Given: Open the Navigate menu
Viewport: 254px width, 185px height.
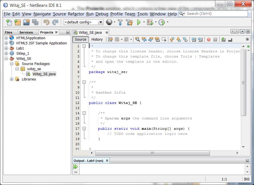Looking at the screenshot, I should point(42,14).
